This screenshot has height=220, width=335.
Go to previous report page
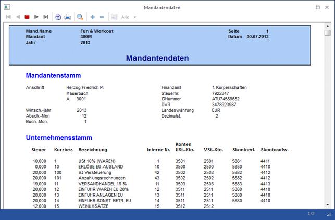click(x=18, y=17)
